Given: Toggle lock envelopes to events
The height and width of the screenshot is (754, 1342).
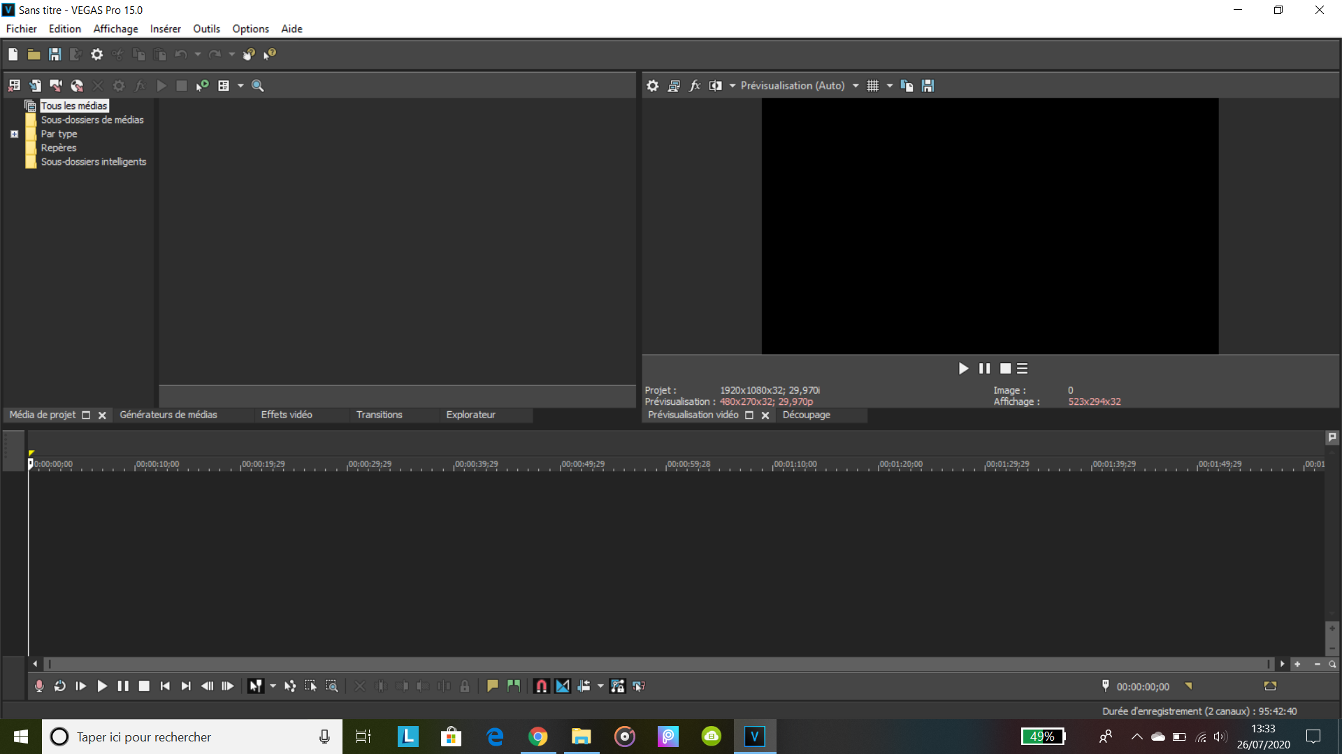Looking at the screenshot, I should coord(618,686).
